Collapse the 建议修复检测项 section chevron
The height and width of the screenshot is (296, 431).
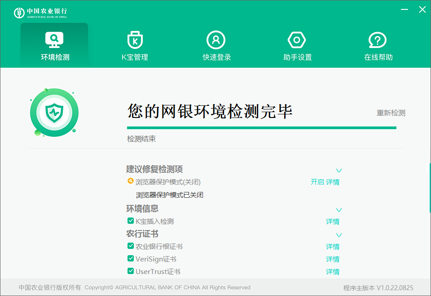(339, 170)
